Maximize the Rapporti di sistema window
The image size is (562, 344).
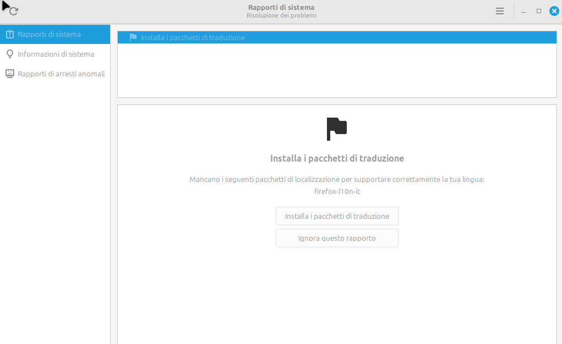tap(539, 11)
